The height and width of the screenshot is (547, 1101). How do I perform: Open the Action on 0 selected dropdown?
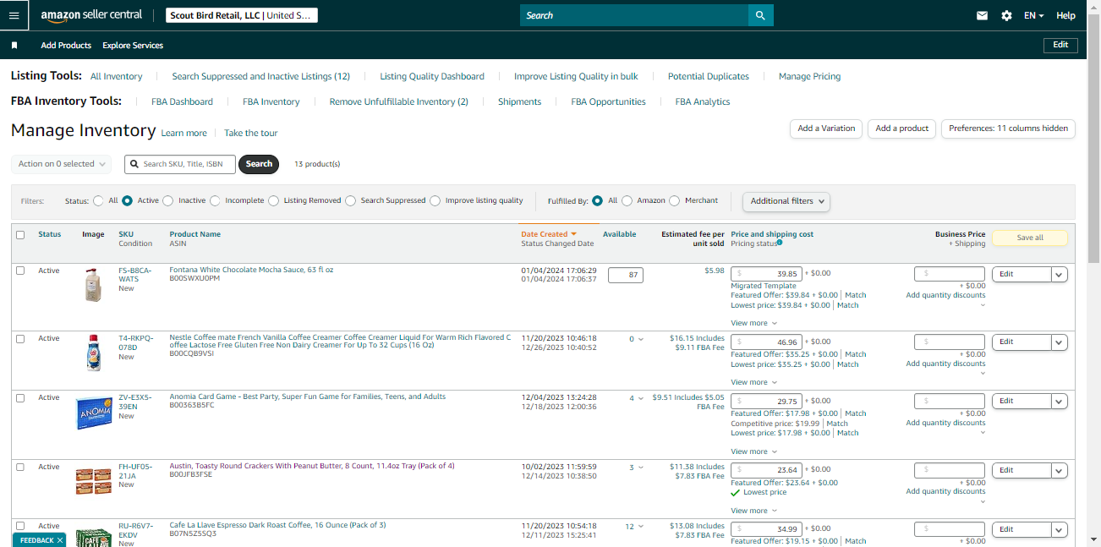pos(61,164)
